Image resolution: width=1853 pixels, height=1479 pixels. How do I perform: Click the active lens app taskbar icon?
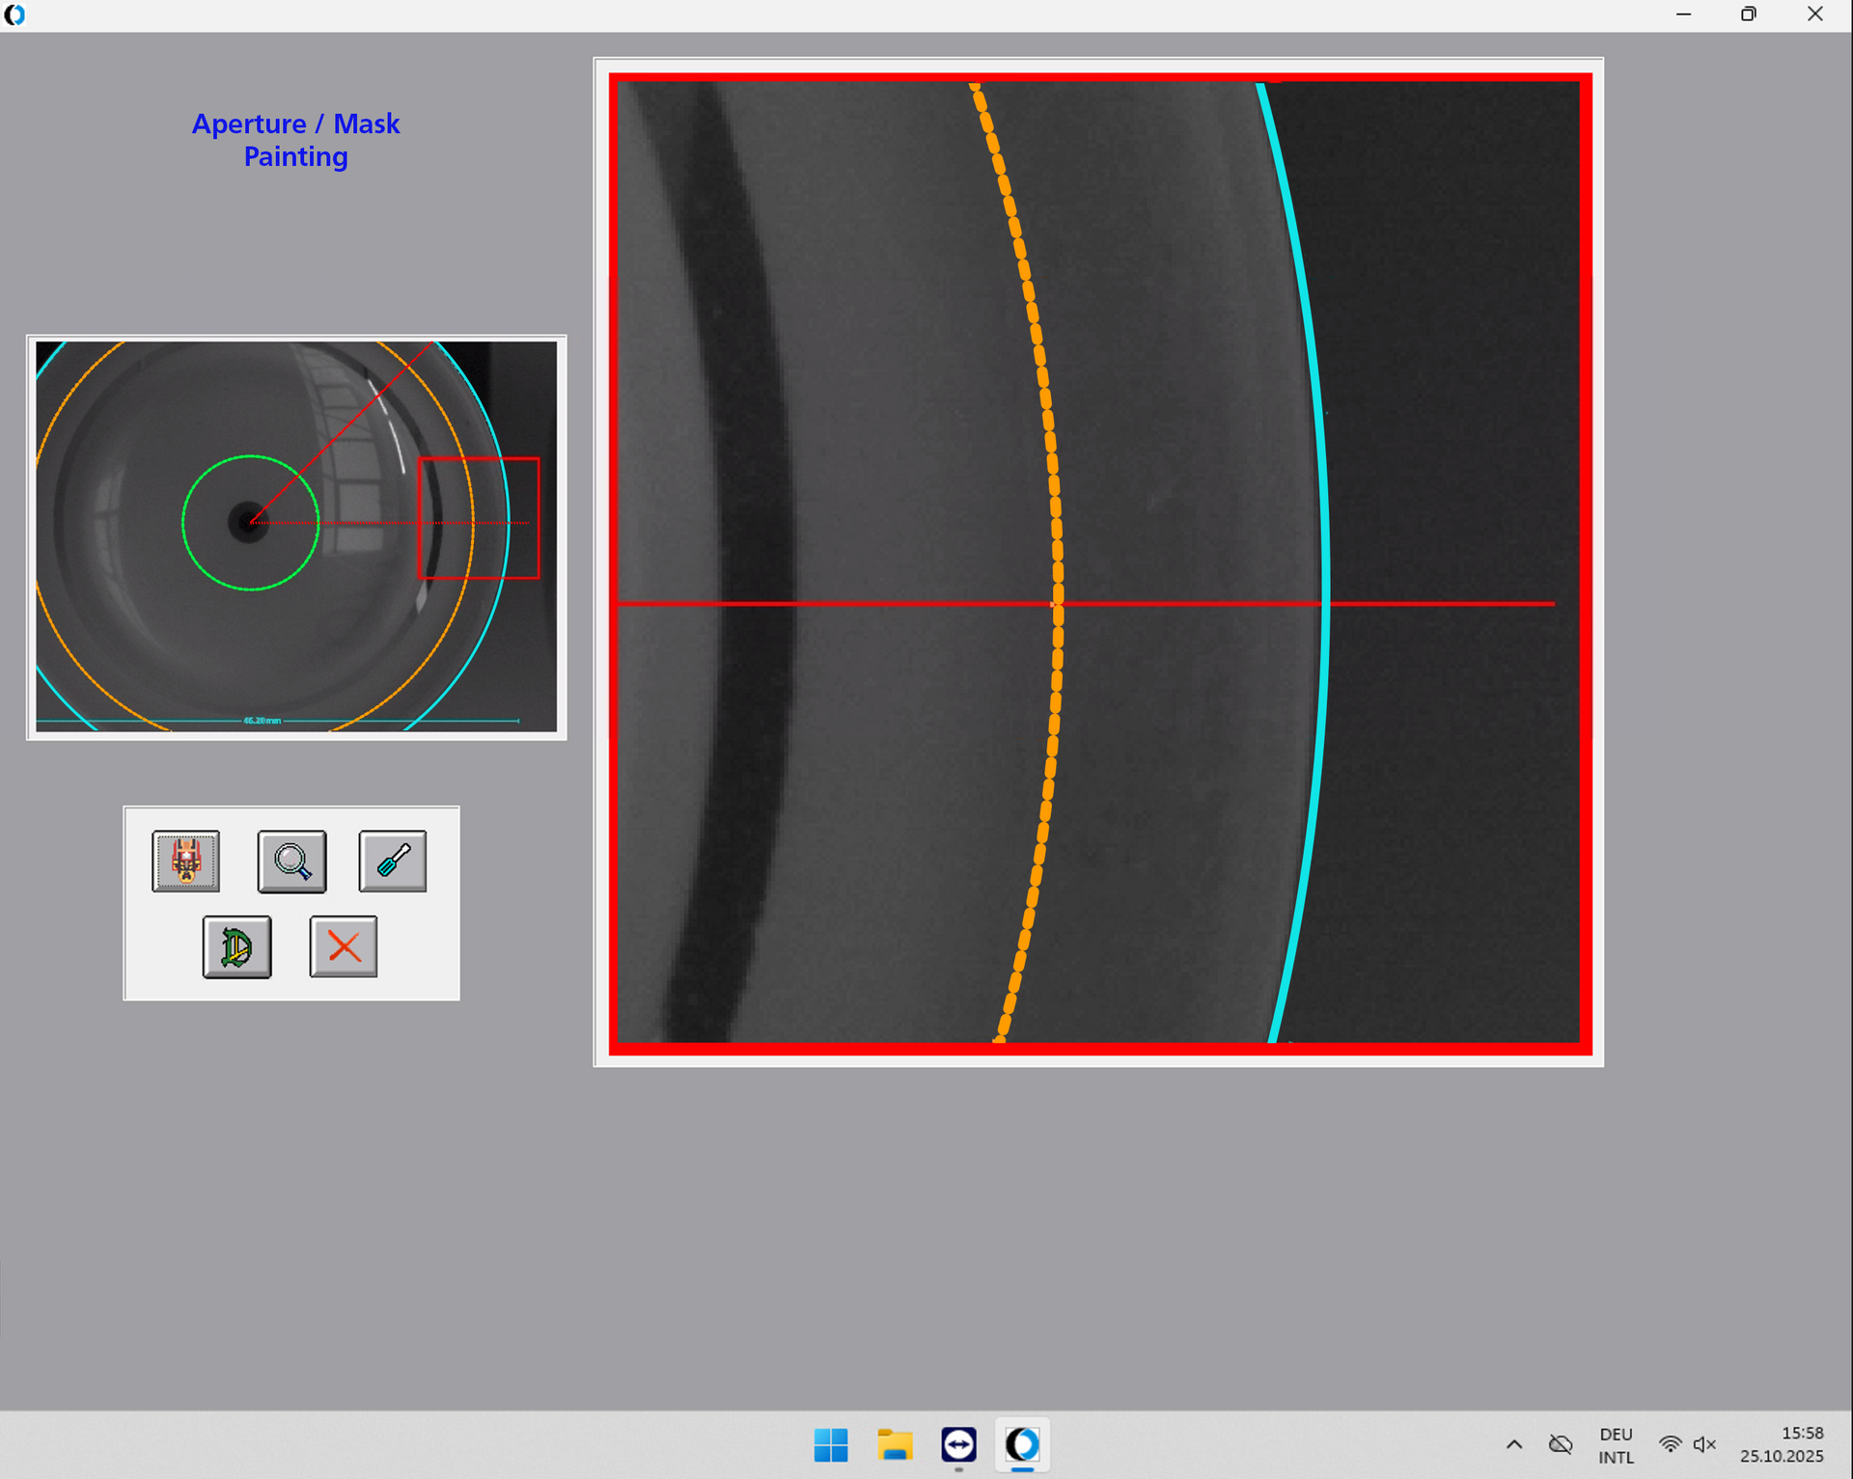point(1022,1445)
